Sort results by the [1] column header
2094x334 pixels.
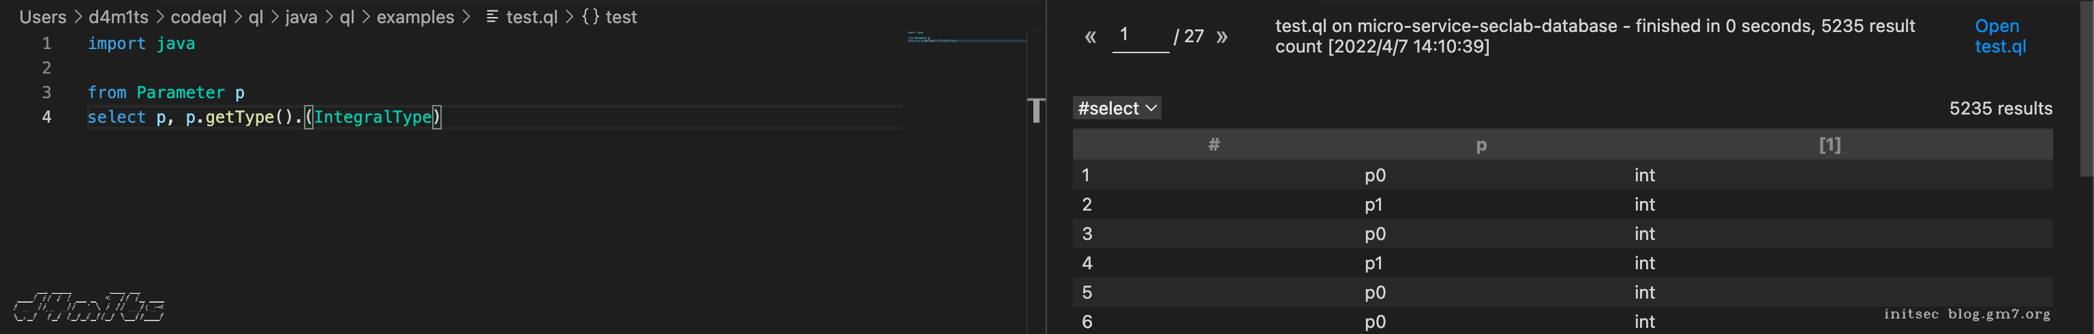click(1829, 145)
